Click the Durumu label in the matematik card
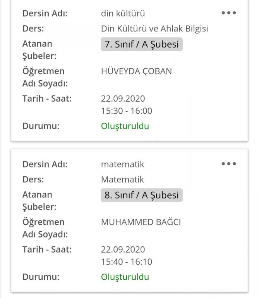The height and width of the screenshot is (298, 259). pos(41,277)
